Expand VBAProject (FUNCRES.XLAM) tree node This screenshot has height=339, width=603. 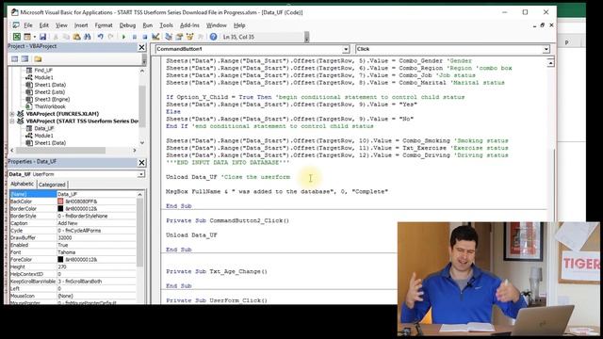point(12,114)
